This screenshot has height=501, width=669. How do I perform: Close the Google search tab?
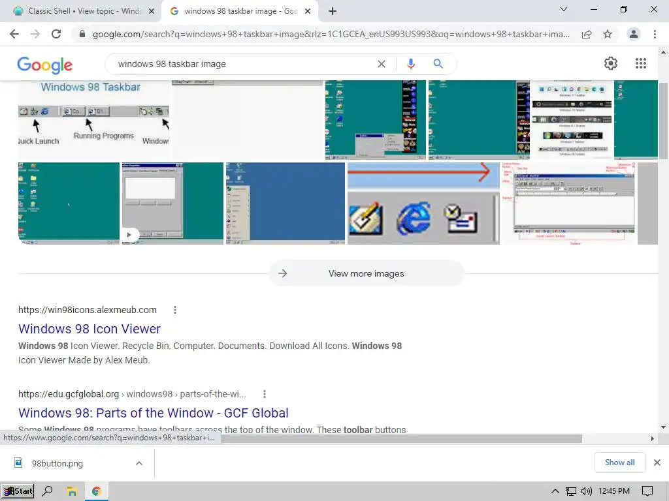(308, 12)
